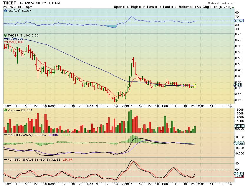Click the green up arrow beside Chg

(x=233, y=7)
